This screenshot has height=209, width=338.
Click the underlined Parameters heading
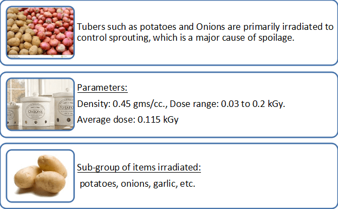pos(102,88)
